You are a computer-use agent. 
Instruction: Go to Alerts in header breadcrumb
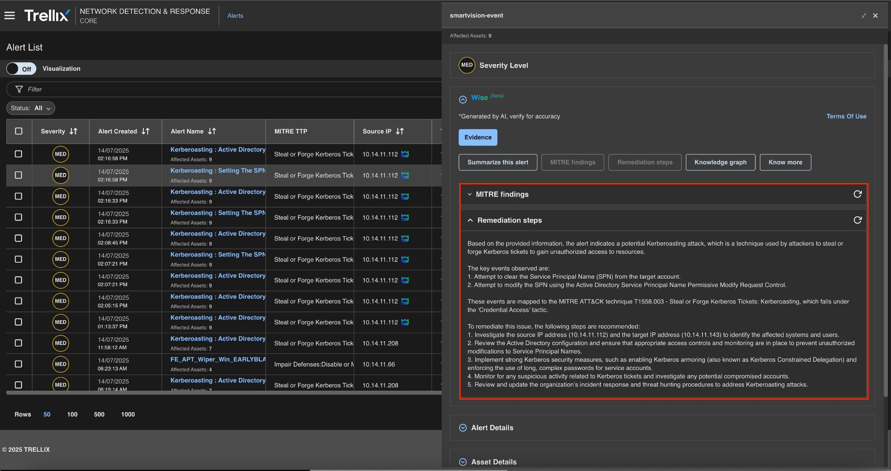pyautogui.click(x=235, y=16)
